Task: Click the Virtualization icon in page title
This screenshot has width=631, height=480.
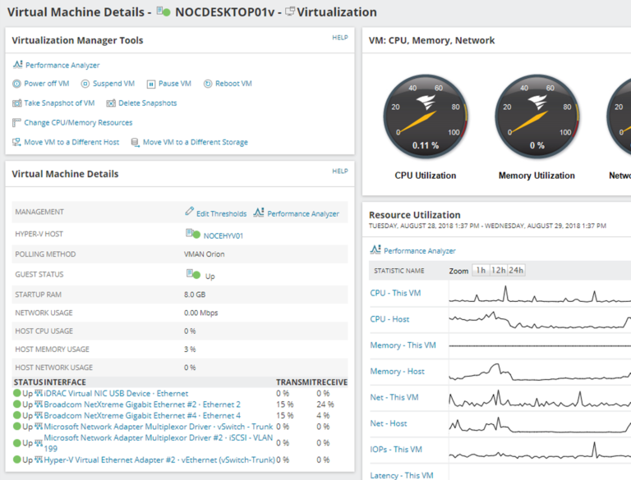Action: [x=290, y=11]
